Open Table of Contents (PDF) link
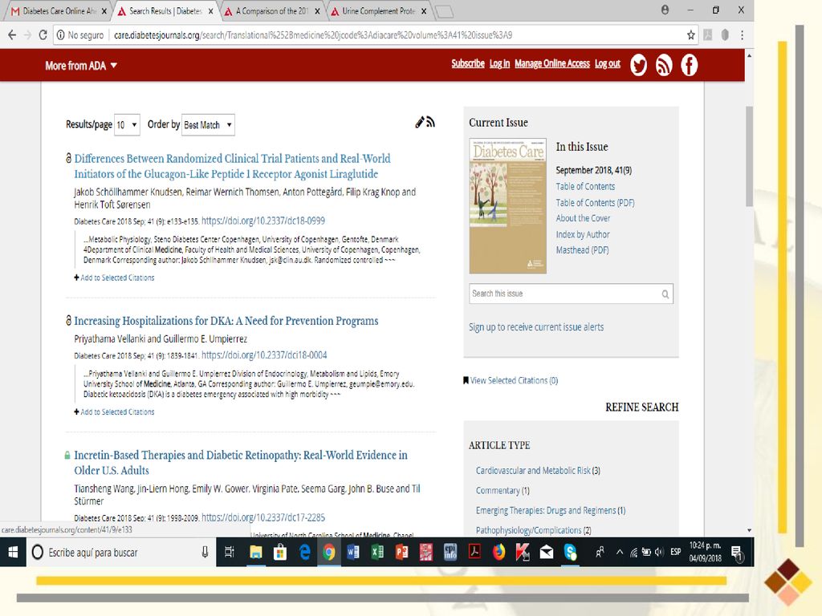 coord(595,203)
